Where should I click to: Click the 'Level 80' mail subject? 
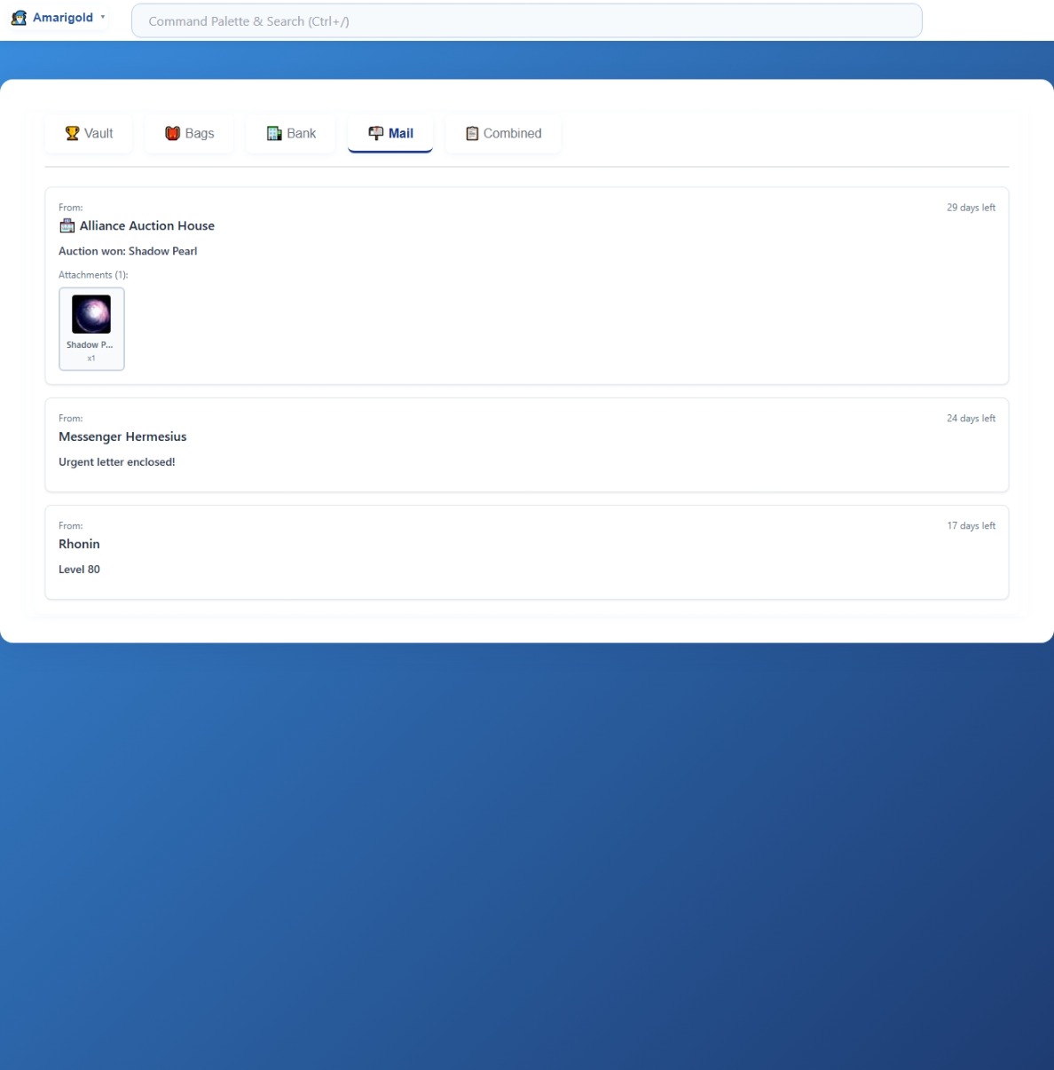tap(79, 570)
